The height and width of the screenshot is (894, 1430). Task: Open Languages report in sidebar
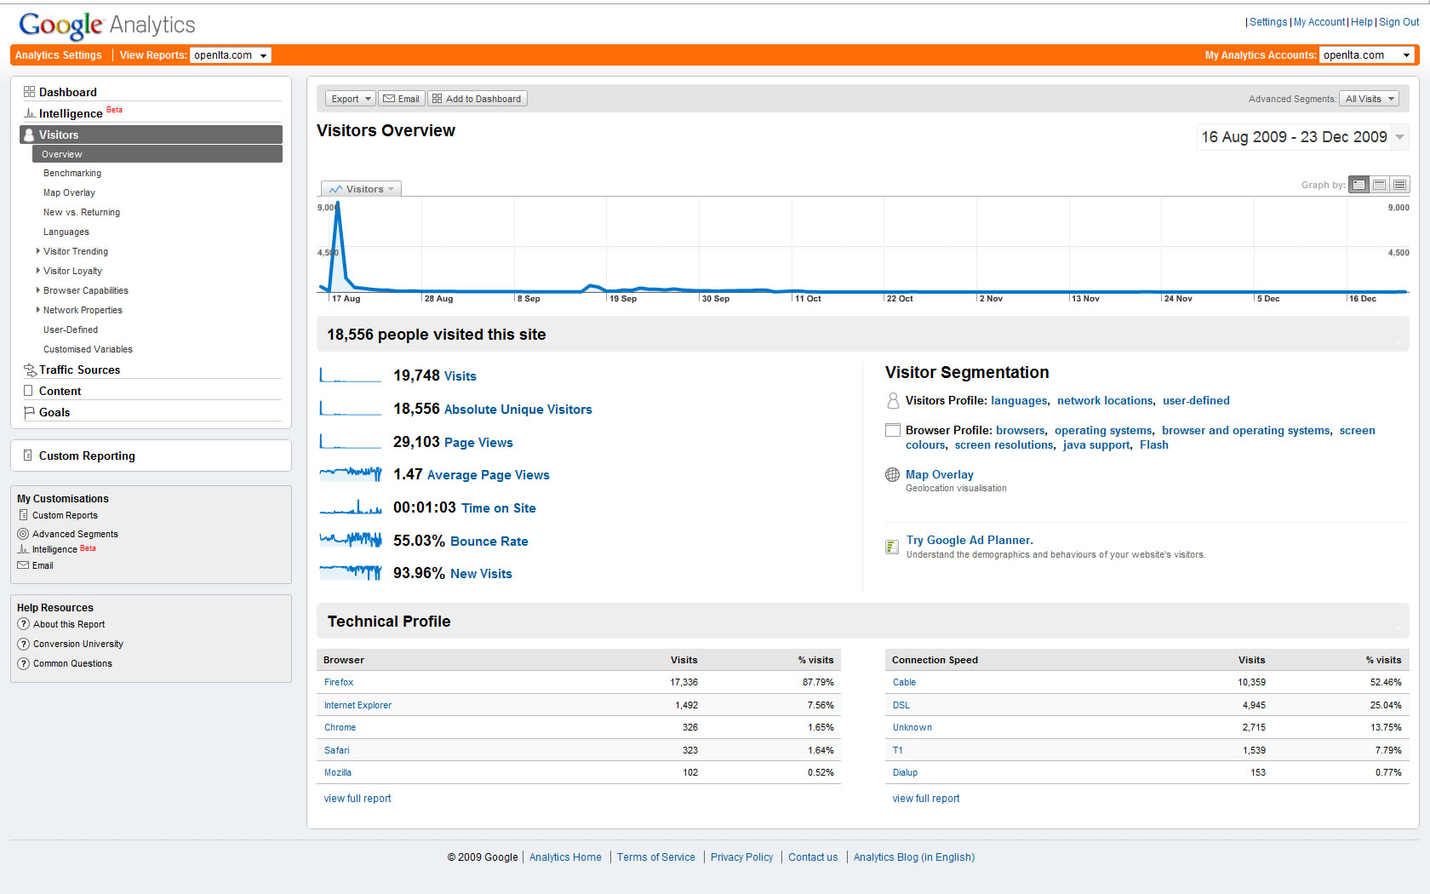point(66,232)
